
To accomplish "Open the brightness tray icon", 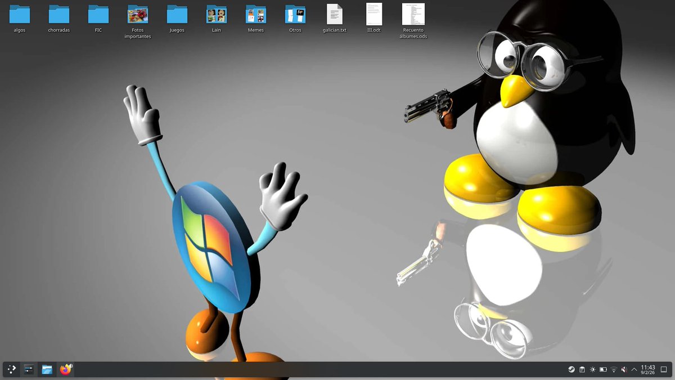I will coord(592,369).
